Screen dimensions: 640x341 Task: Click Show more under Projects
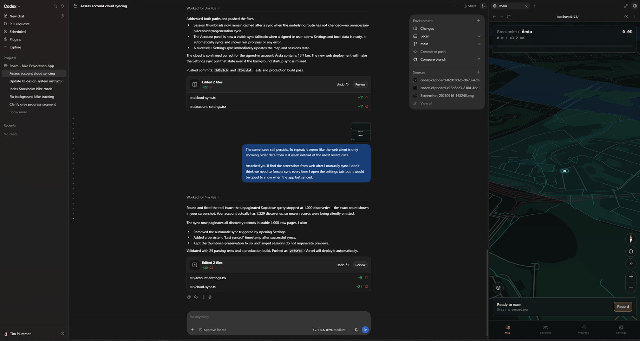18,112
